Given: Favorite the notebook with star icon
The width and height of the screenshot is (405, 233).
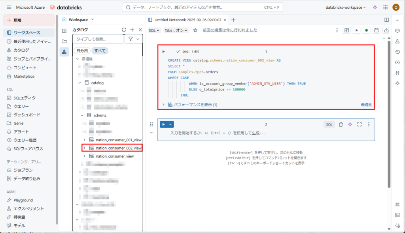Looking at the screenshot, I should 195,30.
